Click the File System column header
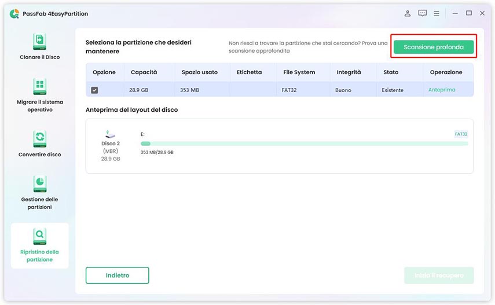This screenshot has height=305, width=495. click(x=299, y=72)
